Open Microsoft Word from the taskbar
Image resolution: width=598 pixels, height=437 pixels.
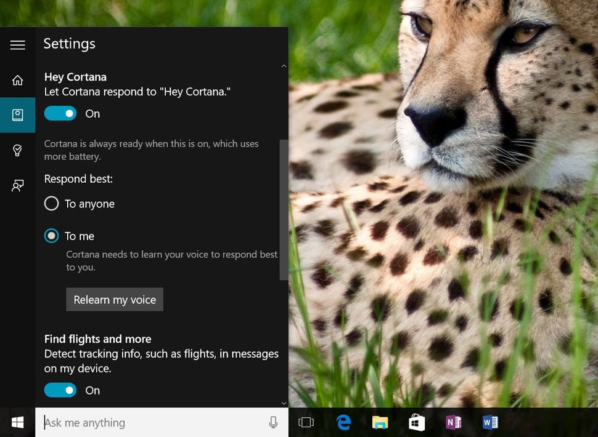click(489, 422)
